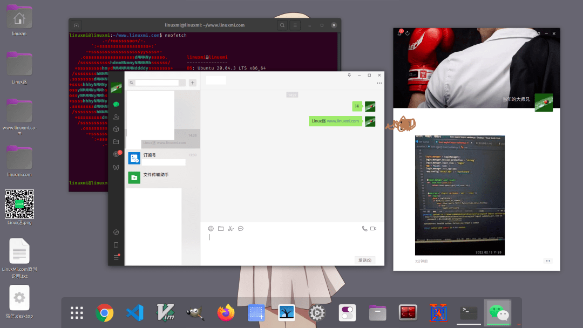This screenshot has height=328, width=583.
Task: Open the terminal hamburger menu
Action: 295,25
